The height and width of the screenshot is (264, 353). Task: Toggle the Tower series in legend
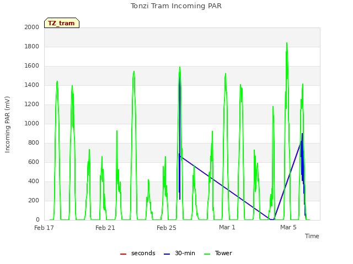click(218, 253)
